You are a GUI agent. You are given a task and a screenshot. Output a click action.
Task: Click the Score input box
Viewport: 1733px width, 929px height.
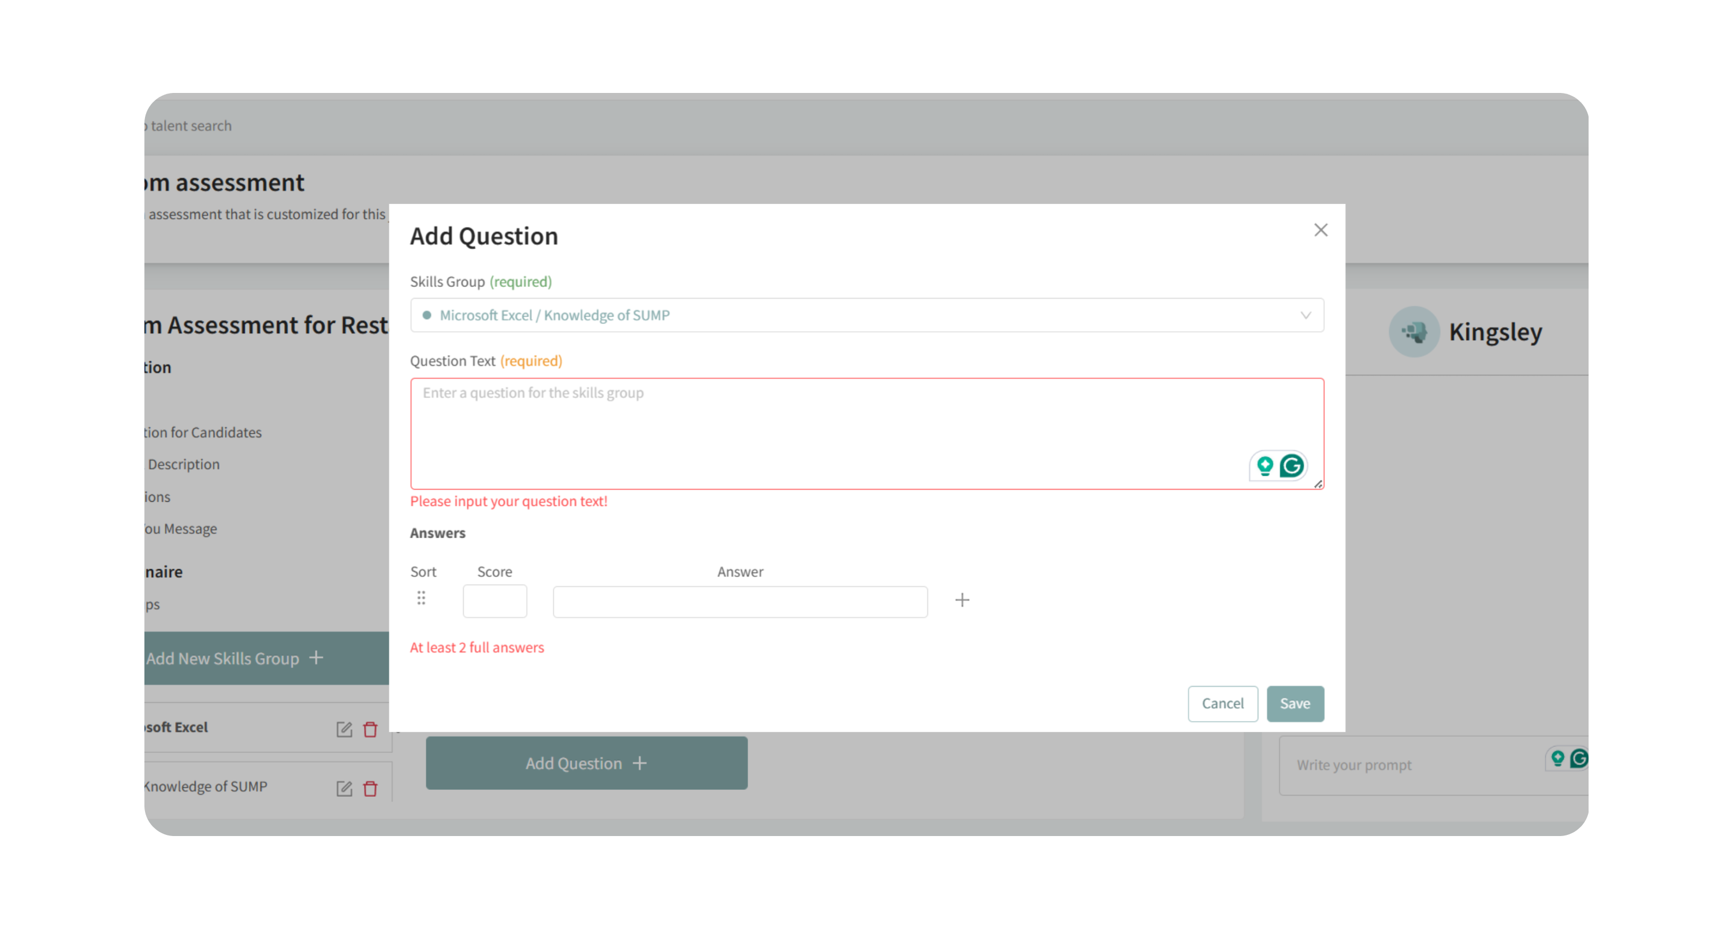point(494,601)
